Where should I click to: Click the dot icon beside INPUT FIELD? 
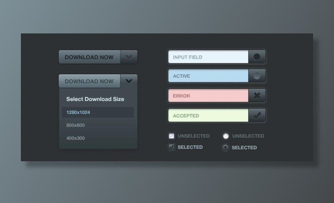(257, 57)
